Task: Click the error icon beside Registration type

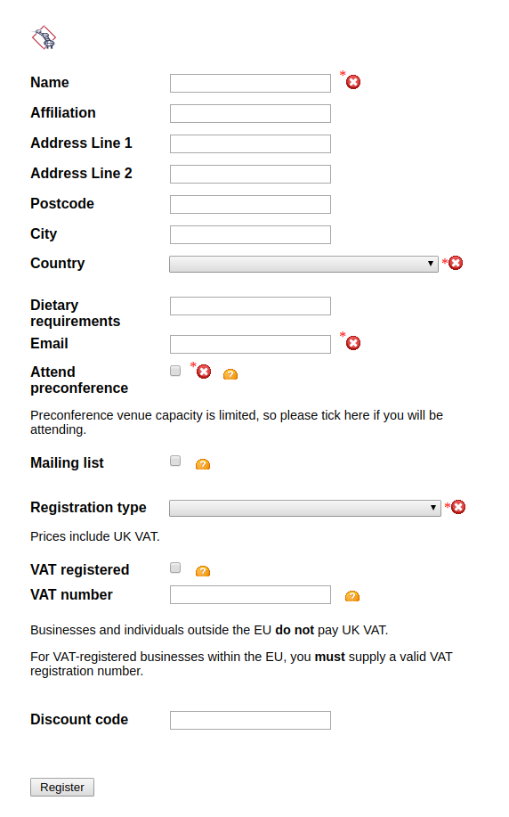Action: pos(458,507)
